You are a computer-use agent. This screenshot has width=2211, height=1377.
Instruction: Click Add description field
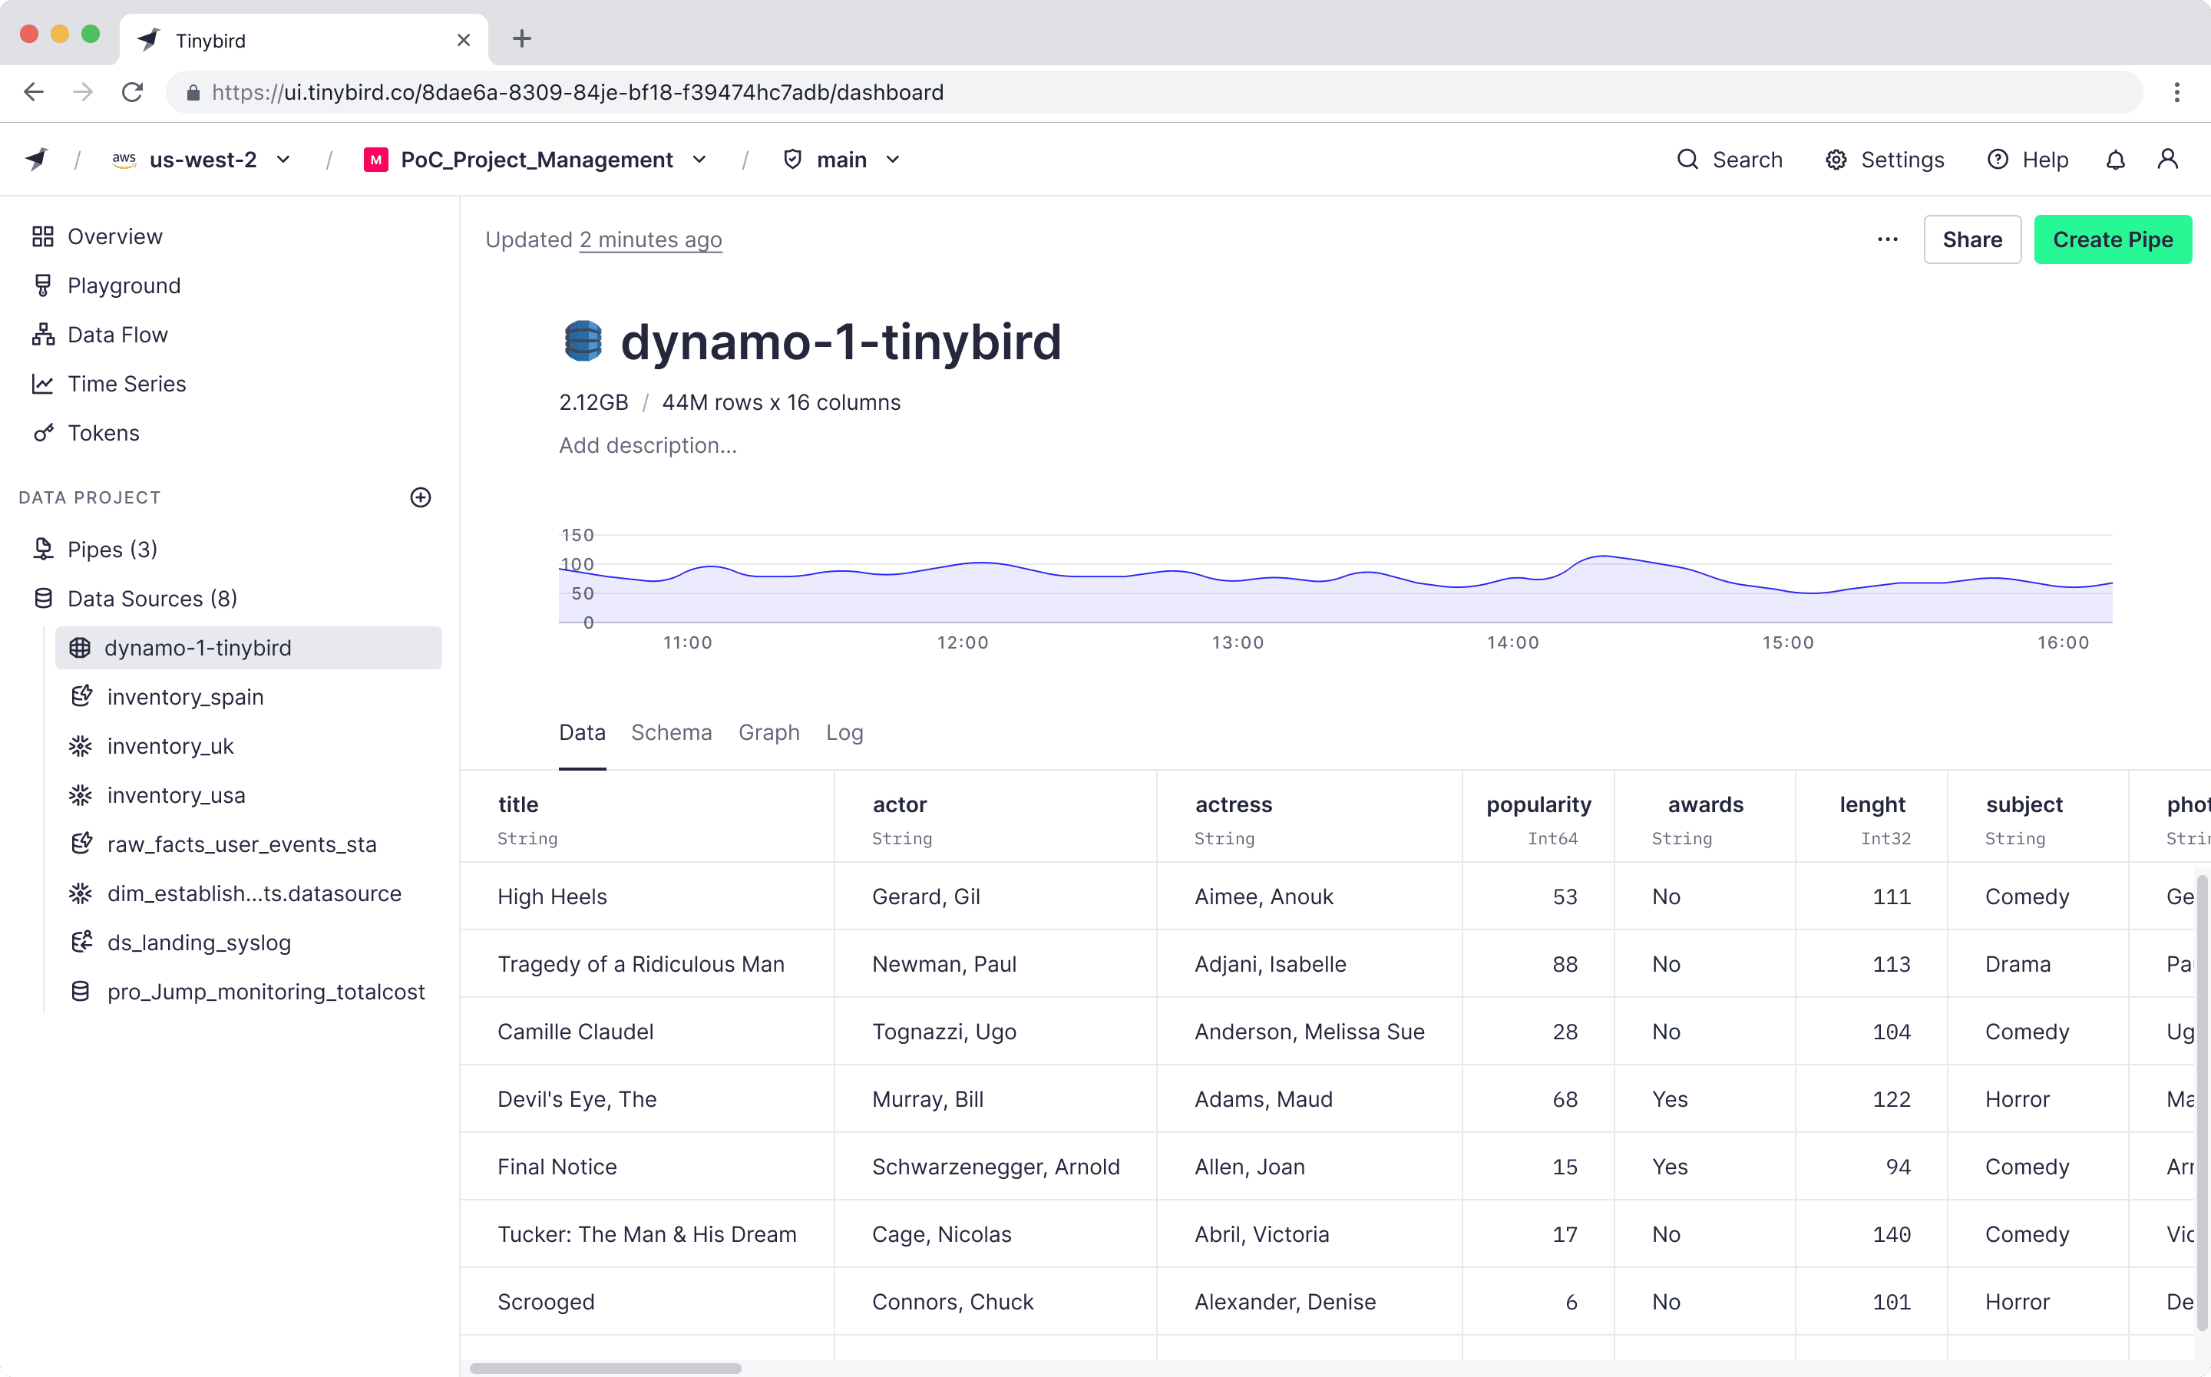click(647, 445)
